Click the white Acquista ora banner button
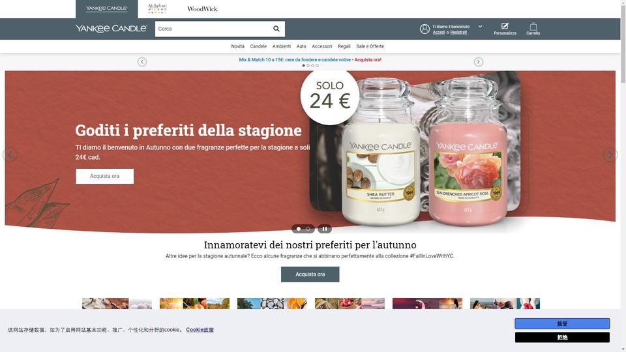This screenshot has height=352, width=626. pos(104,176)
